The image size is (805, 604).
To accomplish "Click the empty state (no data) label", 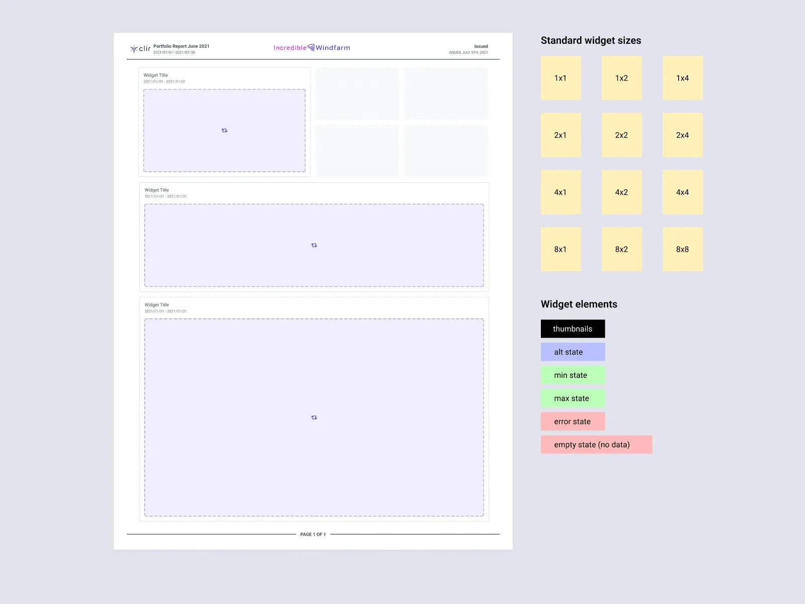I will click(x=596, y=444).
